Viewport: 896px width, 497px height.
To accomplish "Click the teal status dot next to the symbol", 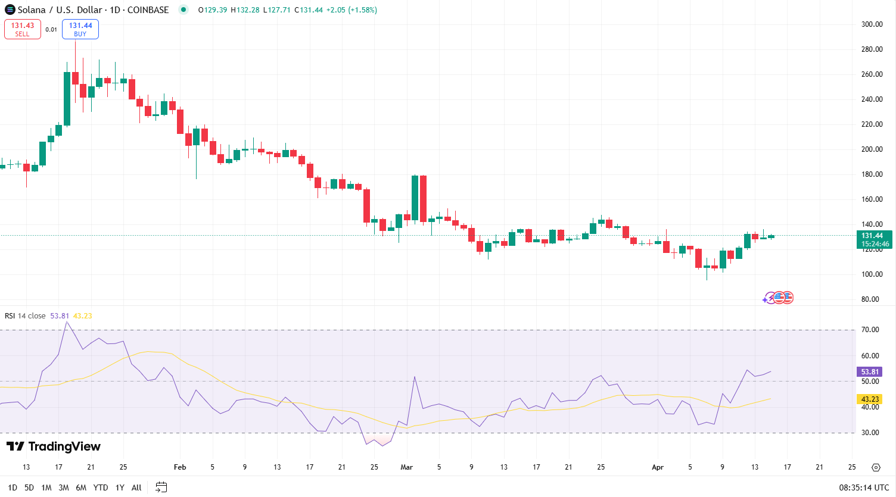I will click(x=184, y=10).
